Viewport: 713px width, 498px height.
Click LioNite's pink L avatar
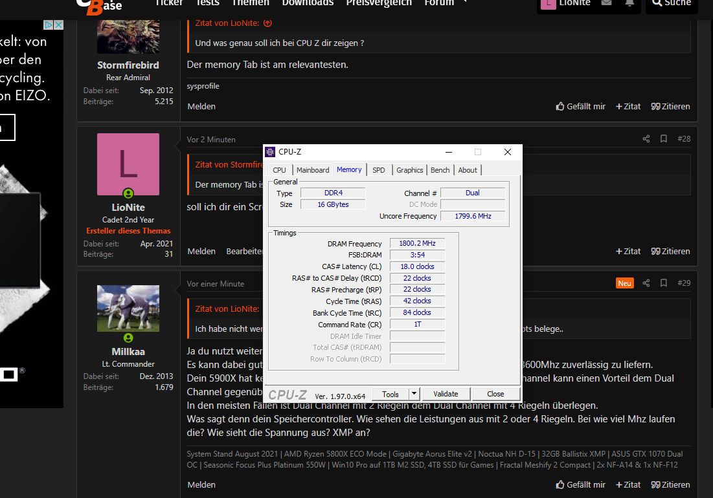tap(128, 164)
